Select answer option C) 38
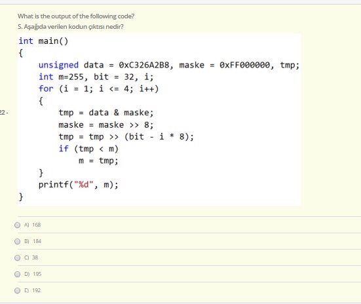 (x=17, y=257)
